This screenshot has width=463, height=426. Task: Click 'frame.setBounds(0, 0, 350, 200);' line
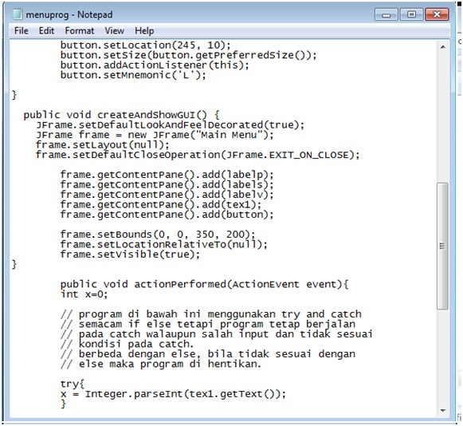click(158, 235)
